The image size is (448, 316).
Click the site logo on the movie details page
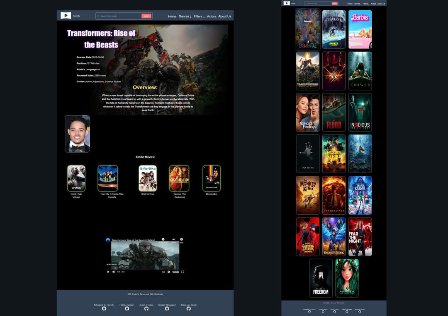(66, 15)
